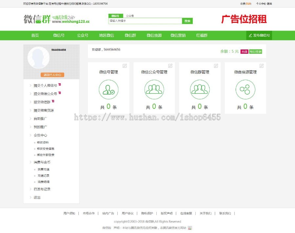Open the 微商货源管理 share circle icon
295x233 pixels.
[x=245, y=89]
